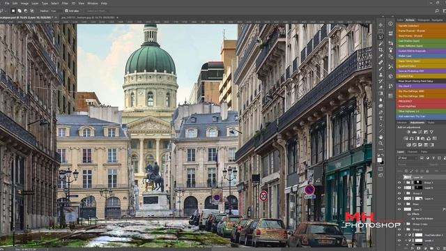Hide the Hue/Saturation 1 adjustment layer

coord(399,235)
